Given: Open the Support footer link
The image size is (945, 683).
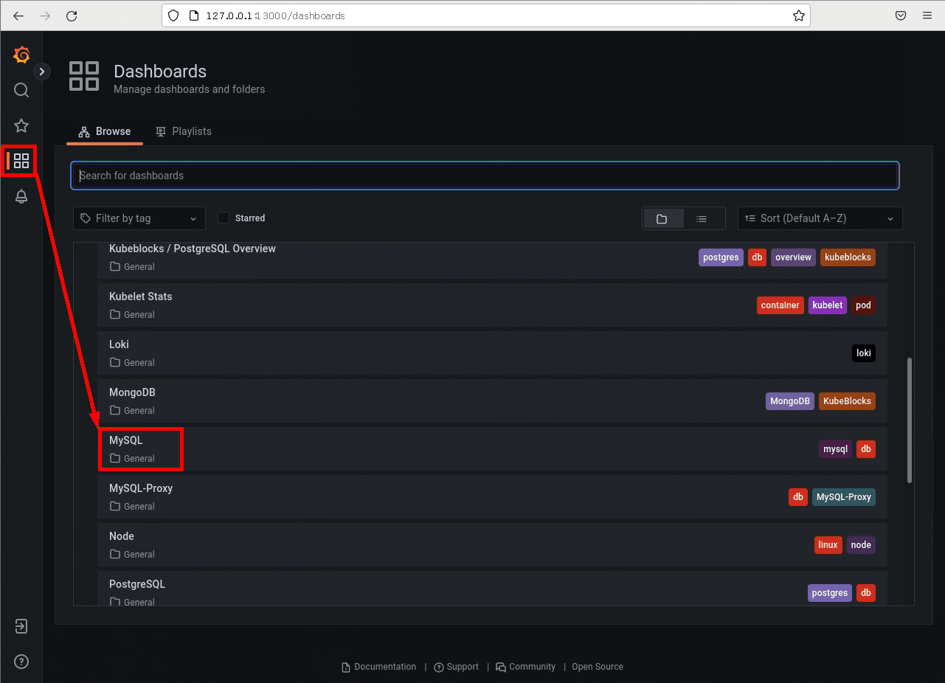Looking at the screenshot, I should 457,667.
